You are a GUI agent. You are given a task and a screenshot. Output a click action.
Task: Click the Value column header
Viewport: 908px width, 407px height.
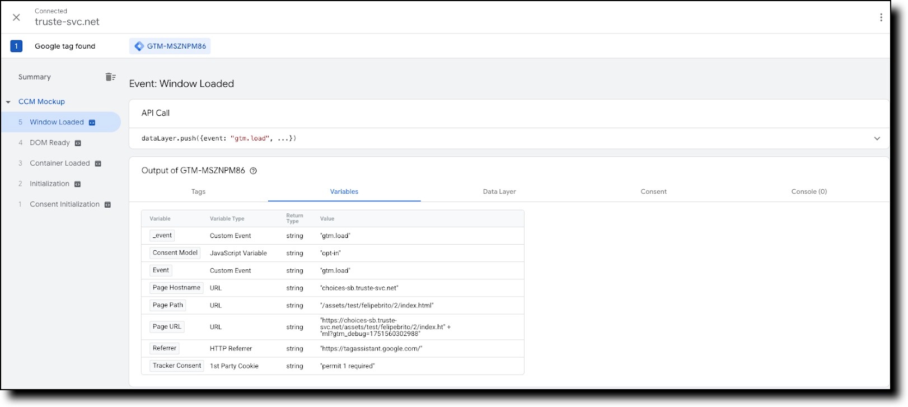coord(327,219)
